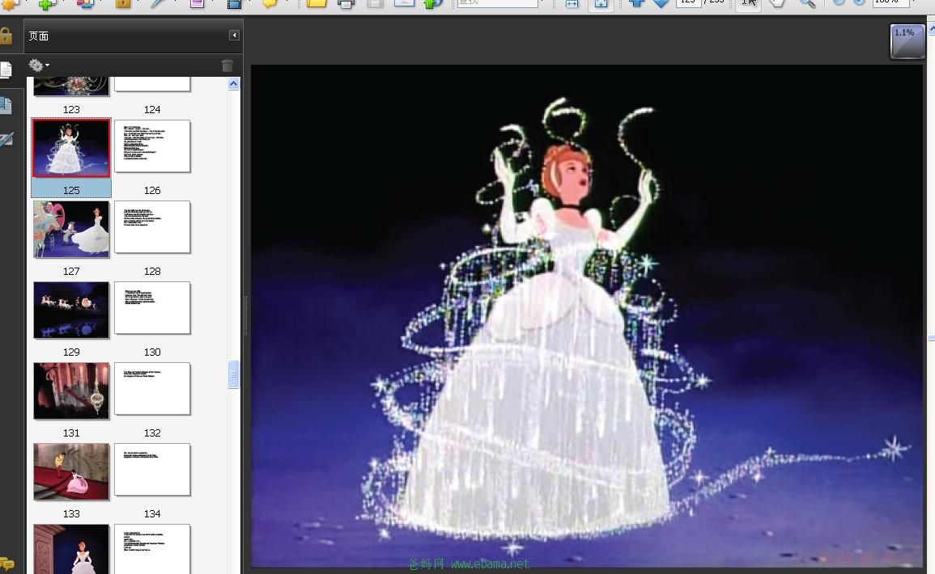Screen dimensions: 935x574
Task: Click the zoom percentage field in toolbar
Action: (x=890, y=3)
